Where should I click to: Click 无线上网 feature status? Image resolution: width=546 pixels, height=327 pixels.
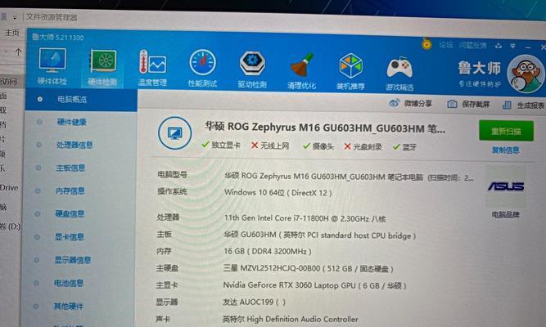(x=270, y=146)
